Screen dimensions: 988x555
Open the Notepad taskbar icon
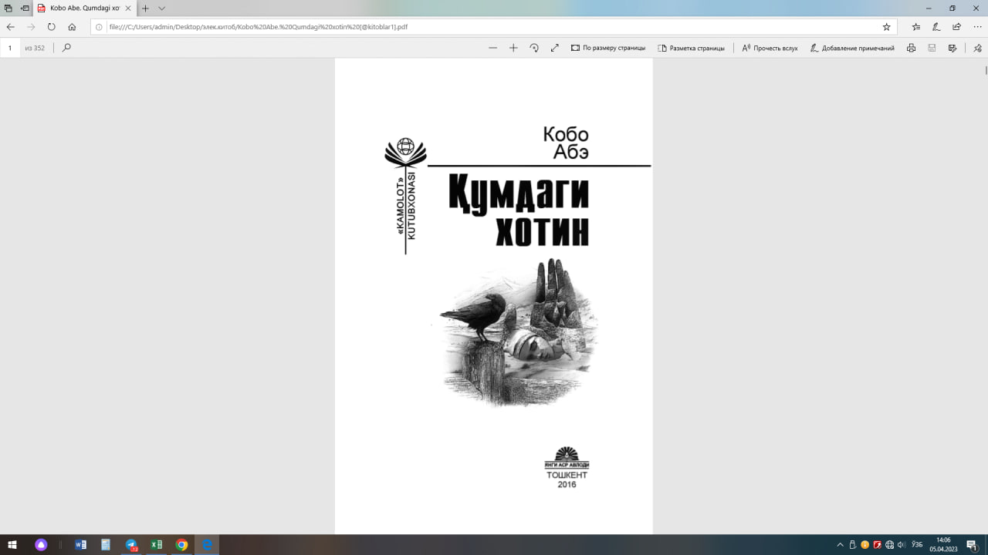(x=106, y=544)
